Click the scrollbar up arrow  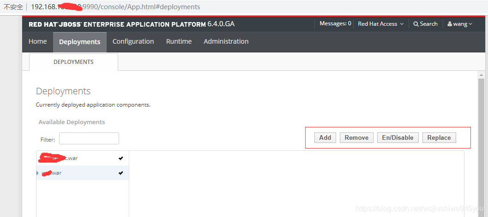[x=481, y=75]
